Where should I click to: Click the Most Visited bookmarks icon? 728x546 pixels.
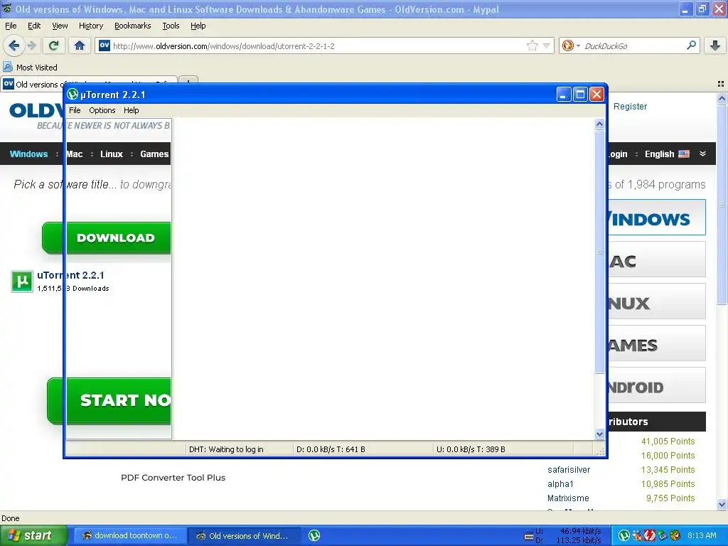(x=7, y=68)
